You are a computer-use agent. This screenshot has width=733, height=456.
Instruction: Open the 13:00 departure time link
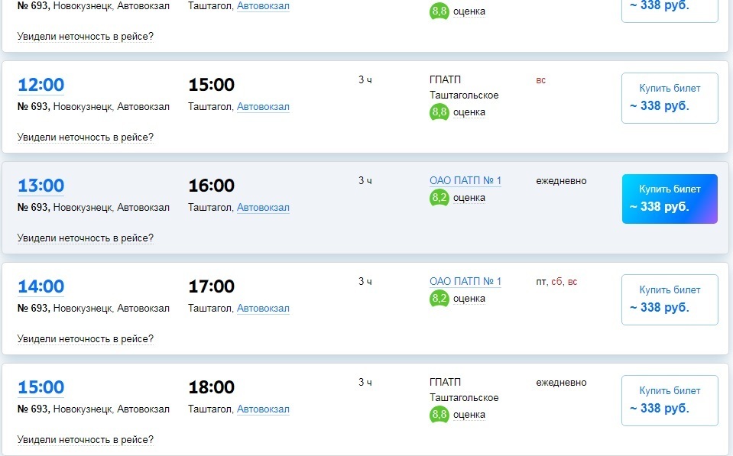[x=41, y=186]
